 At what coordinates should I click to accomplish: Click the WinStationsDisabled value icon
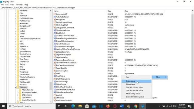[x=55, y=100]
